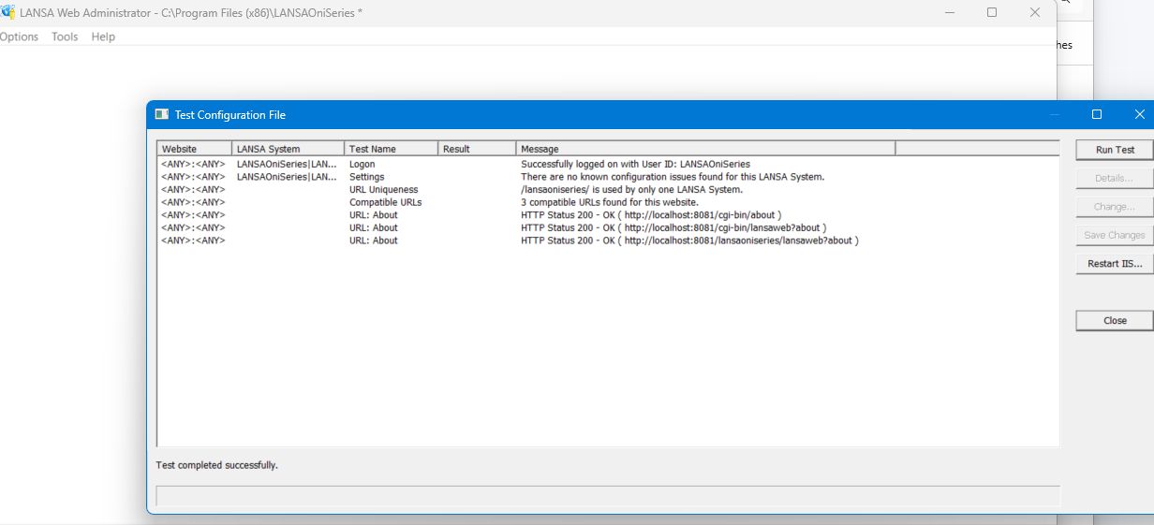Open the Options menu
1154x525 pixels.
tap(19, 36)
